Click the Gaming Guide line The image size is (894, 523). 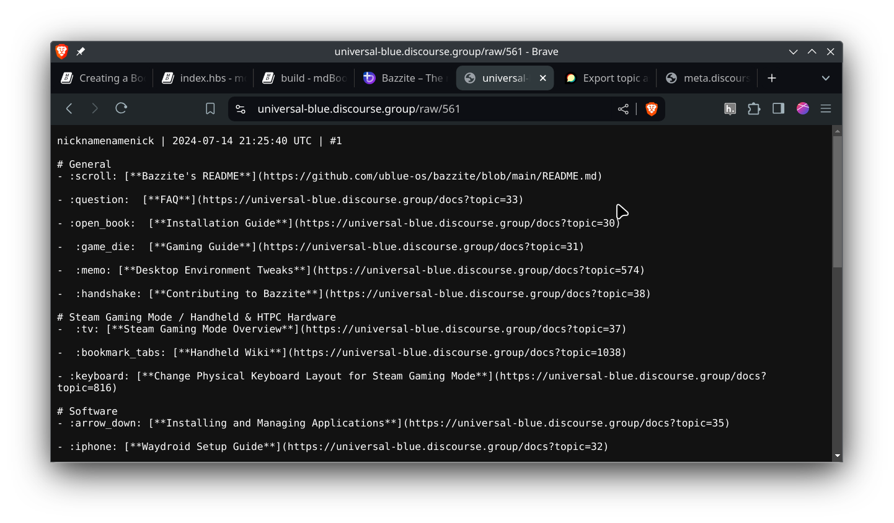321,247
